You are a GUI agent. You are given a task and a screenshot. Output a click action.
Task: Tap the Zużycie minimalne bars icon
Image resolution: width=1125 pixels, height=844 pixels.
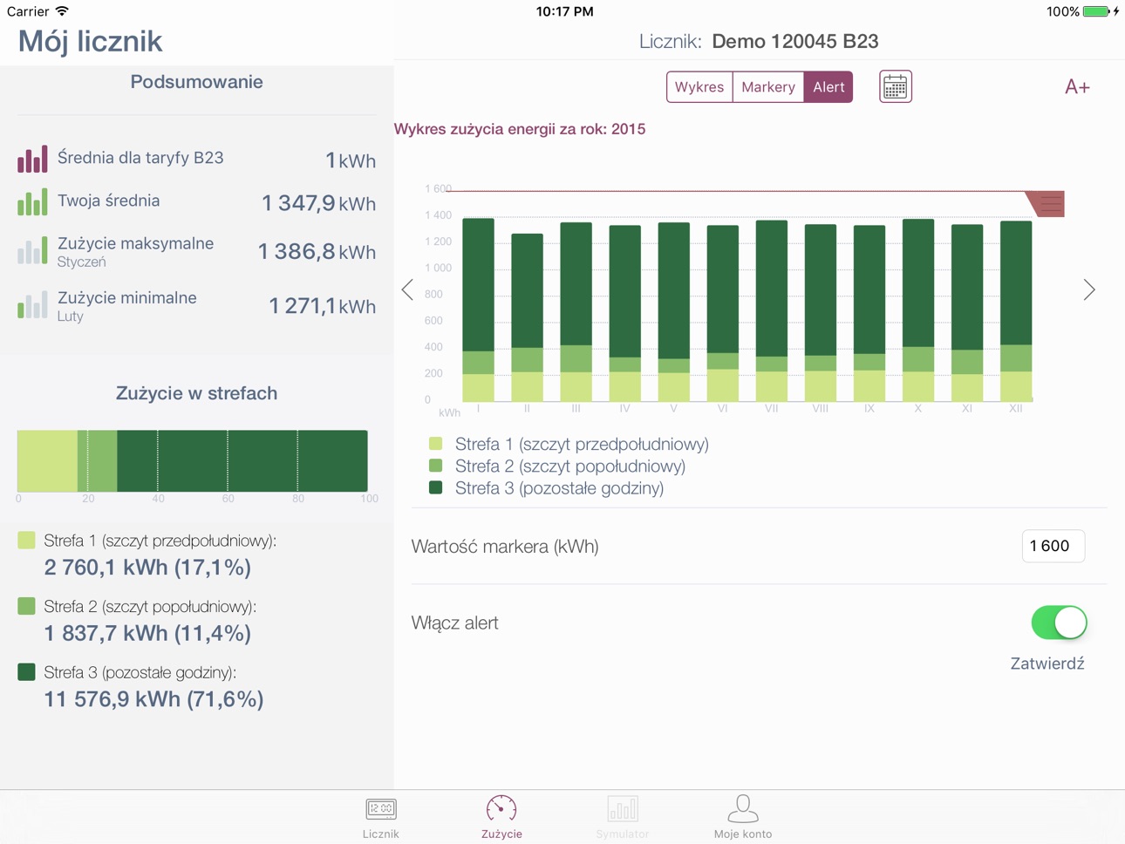click(x=32, y=305)
